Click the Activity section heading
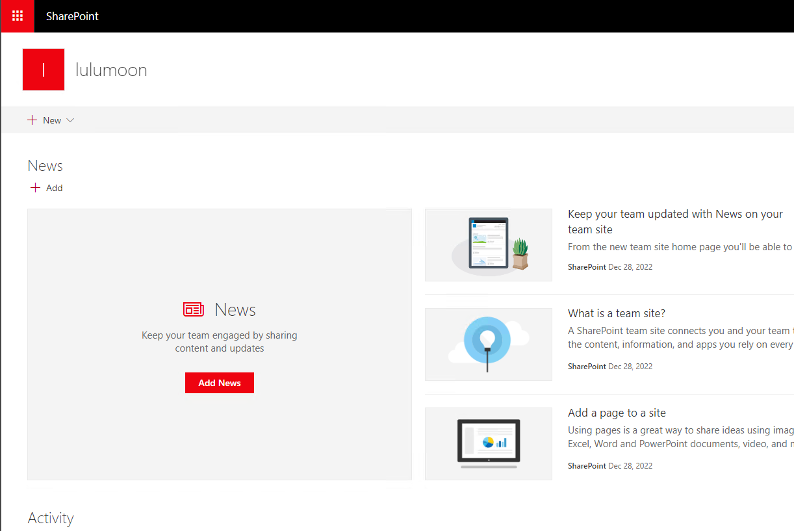This screenshot has height=531, width=794. (x=51, y=518)
